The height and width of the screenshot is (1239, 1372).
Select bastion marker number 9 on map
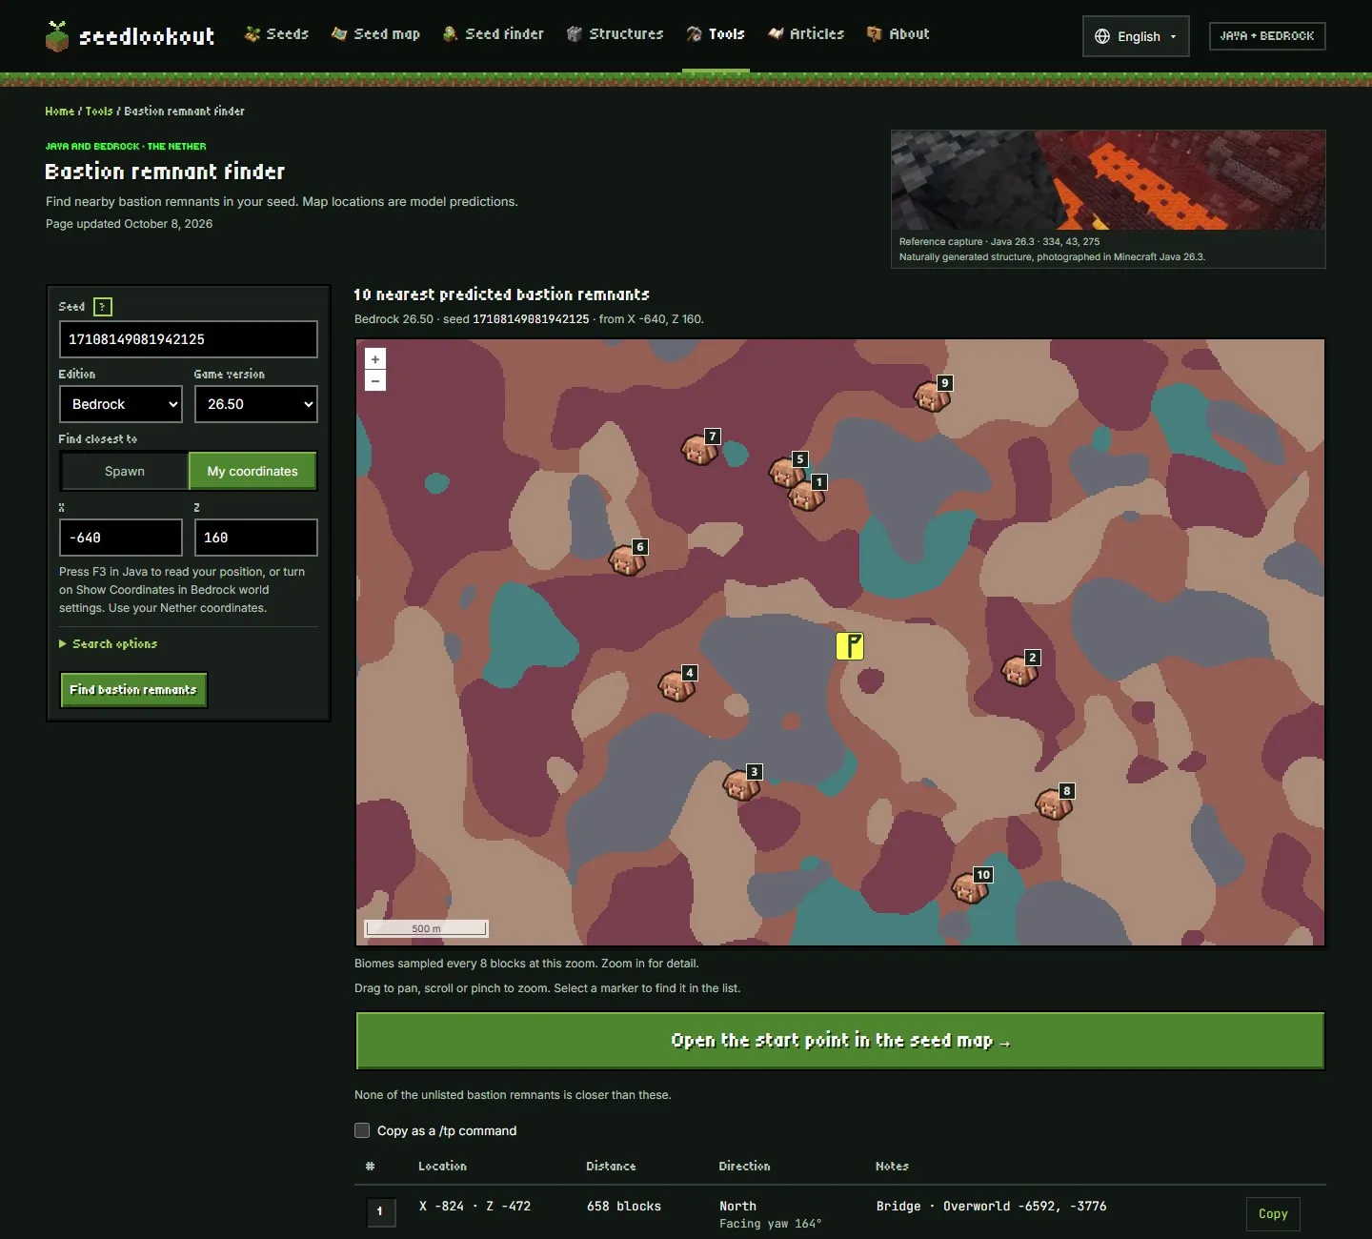pyautogui.click(x=933, y=395)
